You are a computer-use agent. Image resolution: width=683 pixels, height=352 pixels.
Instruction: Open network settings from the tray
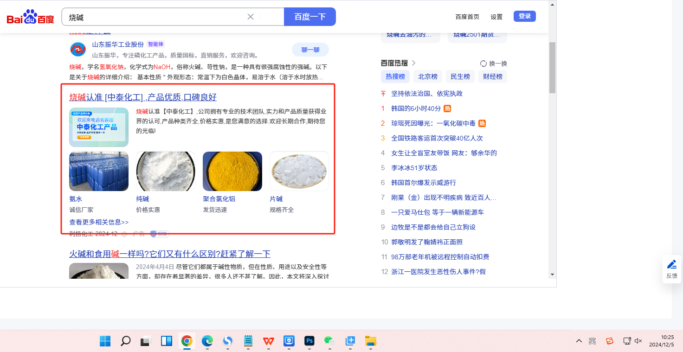click(627, 341)
